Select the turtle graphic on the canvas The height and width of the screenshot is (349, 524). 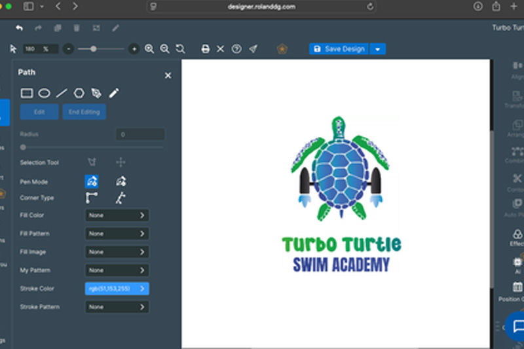click(x=340, y=169)
